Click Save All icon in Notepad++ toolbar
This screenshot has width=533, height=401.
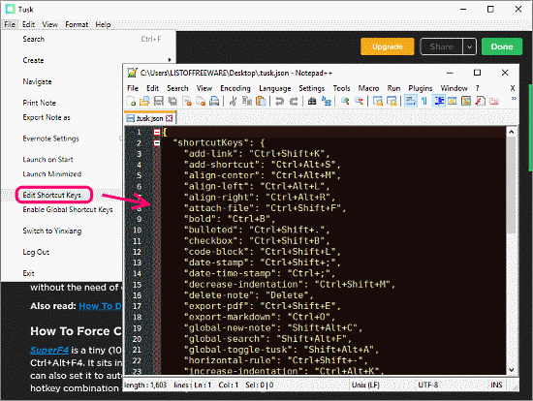point(172,101)
